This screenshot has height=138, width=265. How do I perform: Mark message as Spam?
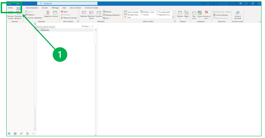pos(64,11)
